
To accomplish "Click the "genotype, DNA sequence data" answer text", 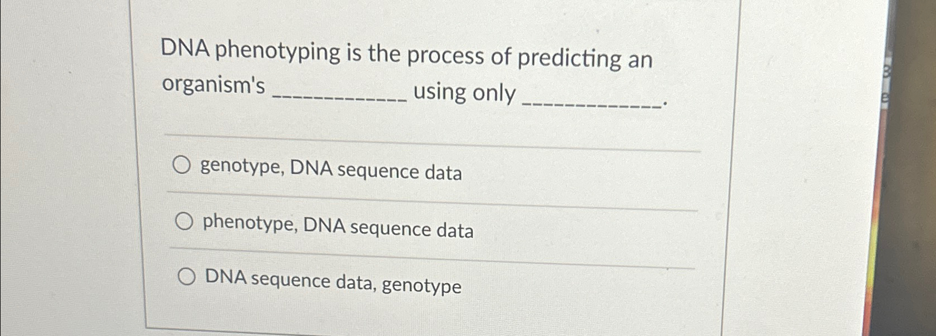I will pos(332,171).
